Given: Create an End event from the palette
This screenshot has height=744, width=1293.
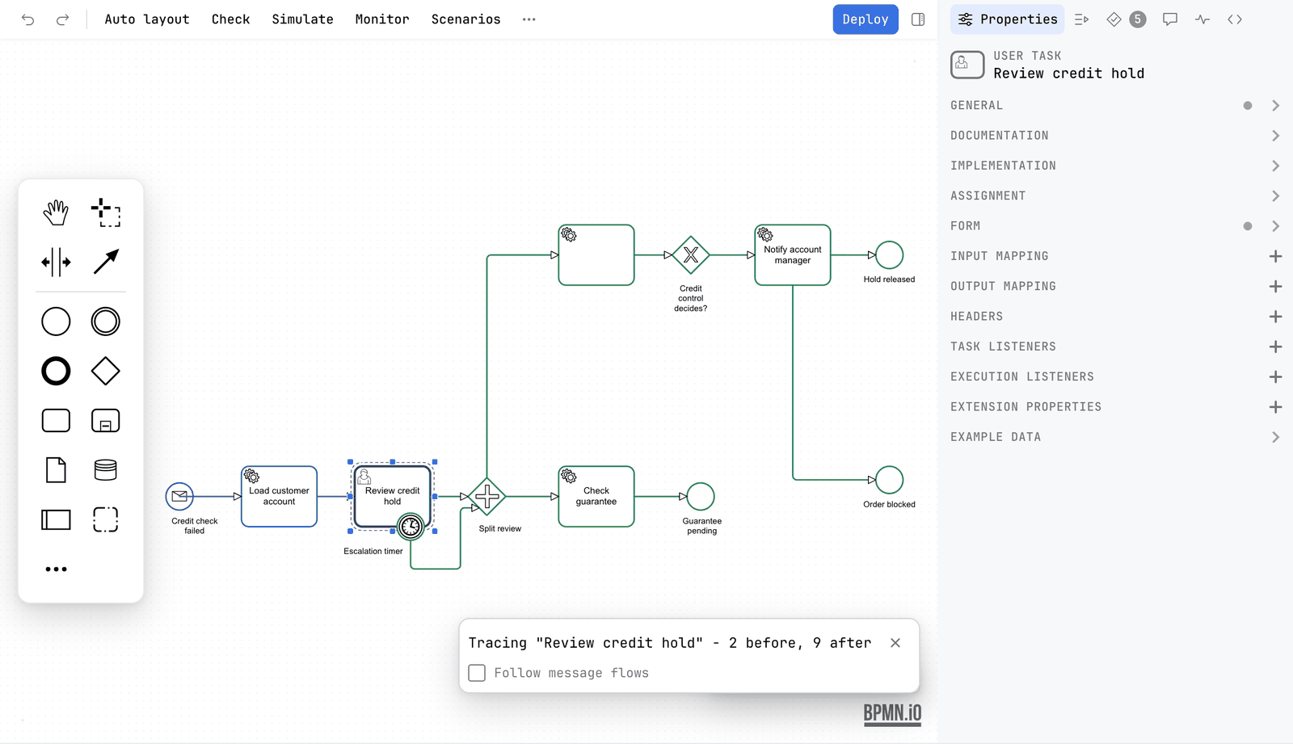Looking at the screenshot, I should tap(56, 372).
